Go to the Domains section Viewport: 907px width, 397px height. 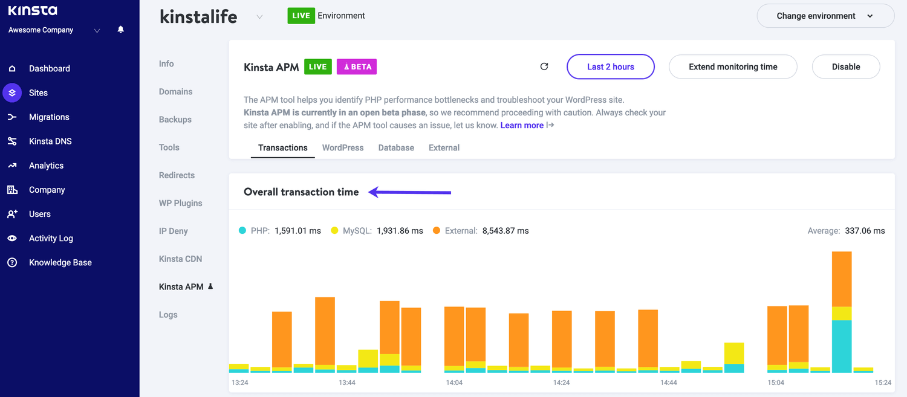pyautogui.click(x=175, y=91)
